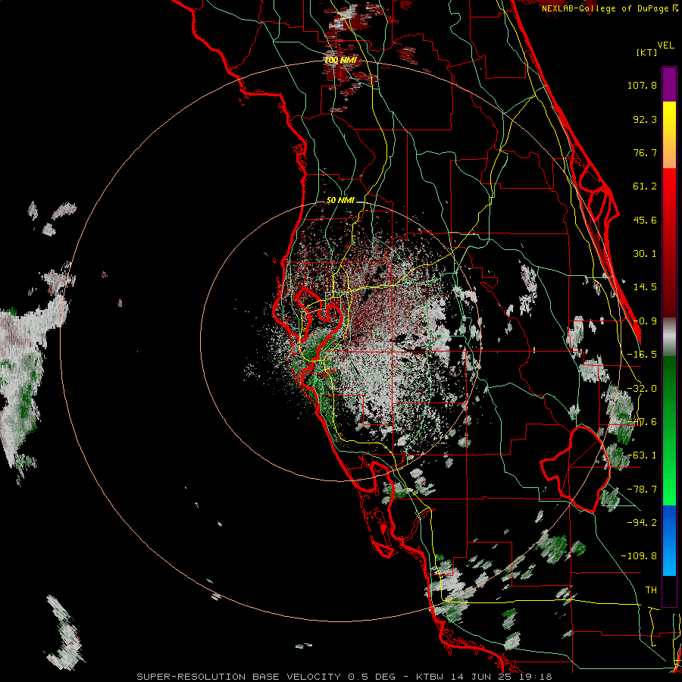Select the -32.0 legend value
Viewport: 682px width, 682px height.
(x=642, y=389)
